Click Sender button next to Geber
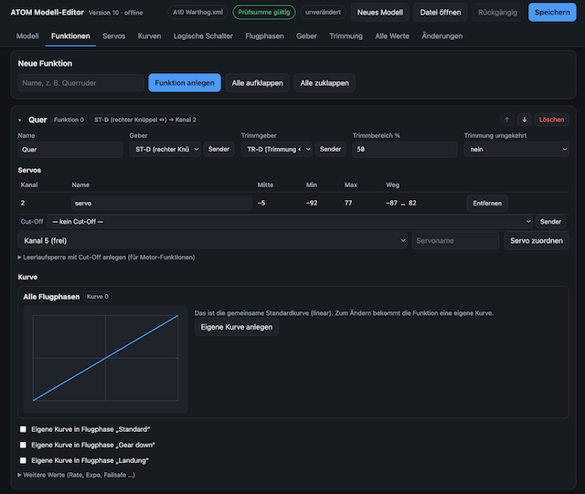The width and height of the screenshot is (585, 494). coord(218,149)
